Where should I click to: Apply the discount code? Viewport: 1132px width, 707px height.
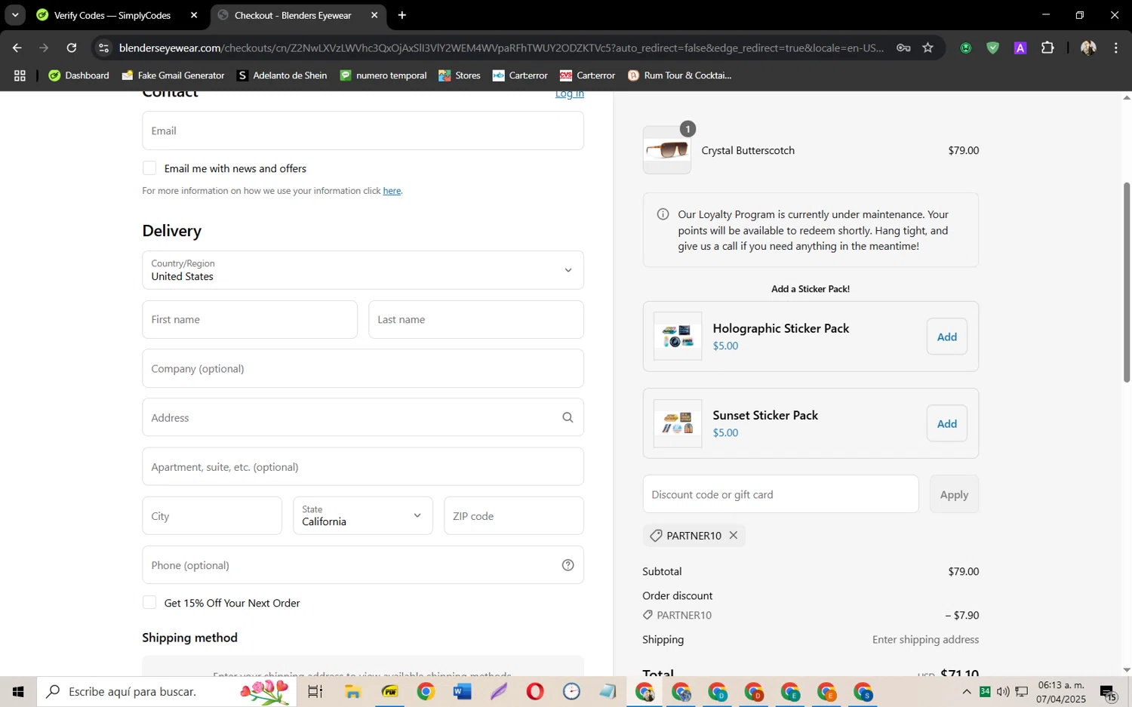pos(954,494)
